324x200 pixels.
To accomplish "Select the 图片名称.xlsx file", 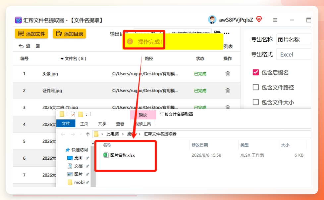I will [x=122, y=155].
